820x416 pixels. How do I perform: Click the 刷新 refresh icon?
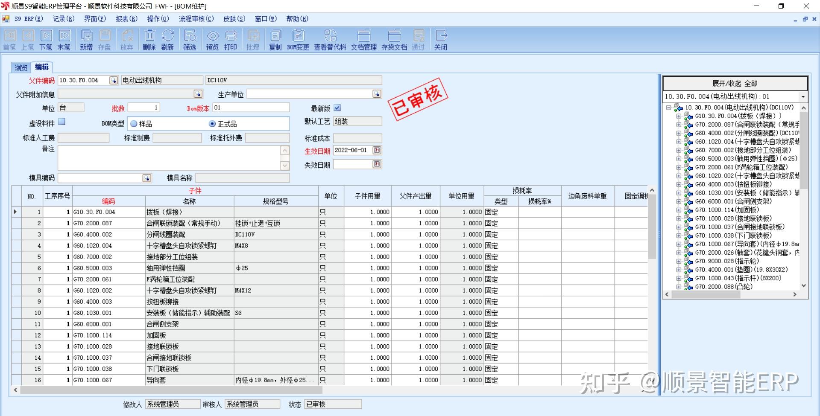pos(168,39)
